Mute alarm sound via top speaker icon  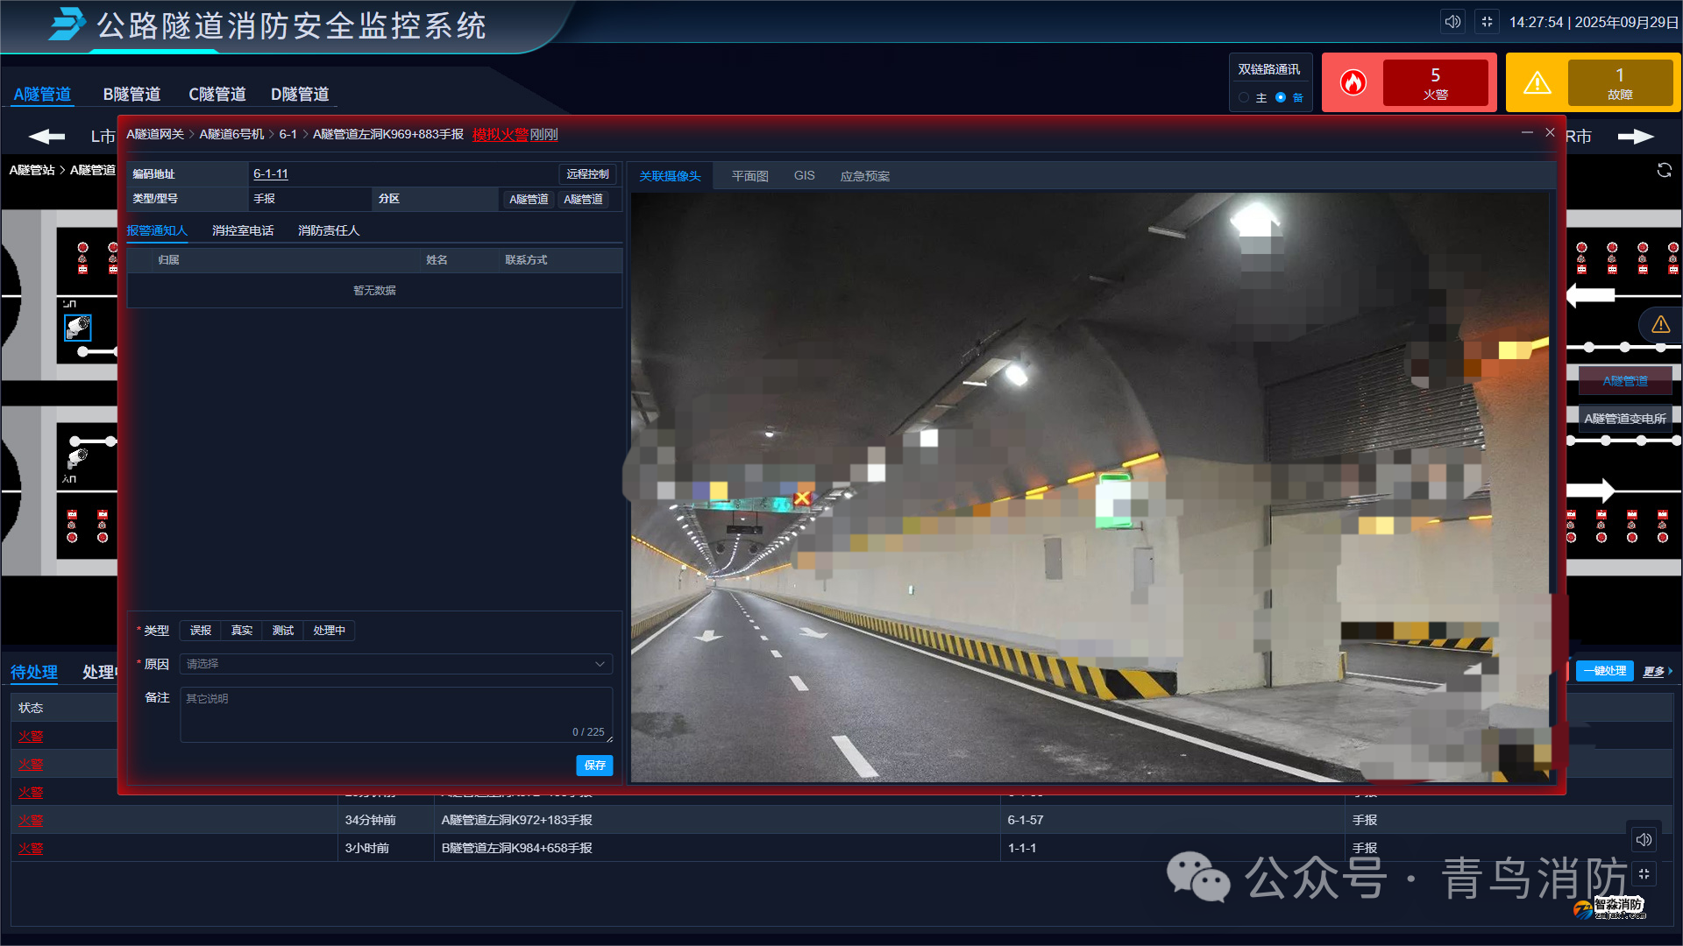[x=1452, y=22]
